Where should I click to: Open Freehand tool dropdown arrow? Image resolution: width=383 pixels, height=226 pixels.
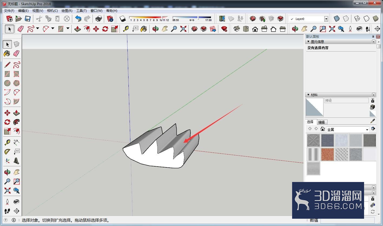[38, 29]
